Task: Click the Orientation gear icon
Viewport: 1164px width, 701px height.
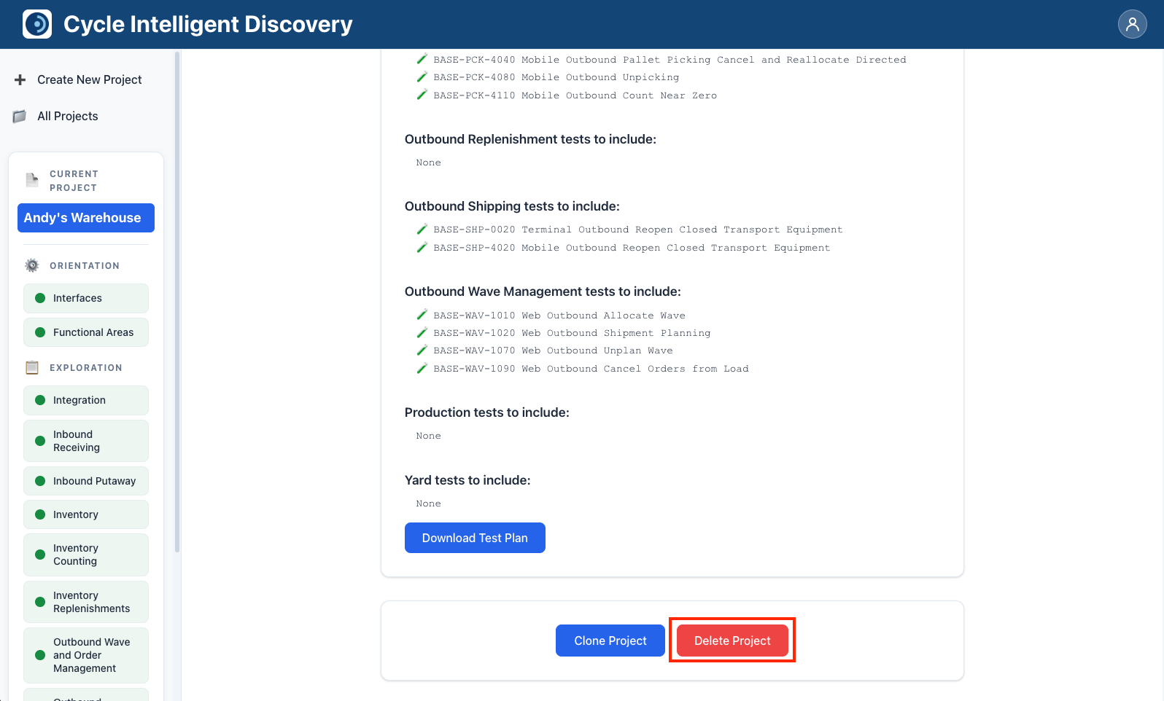Action: tap(32, 266)
